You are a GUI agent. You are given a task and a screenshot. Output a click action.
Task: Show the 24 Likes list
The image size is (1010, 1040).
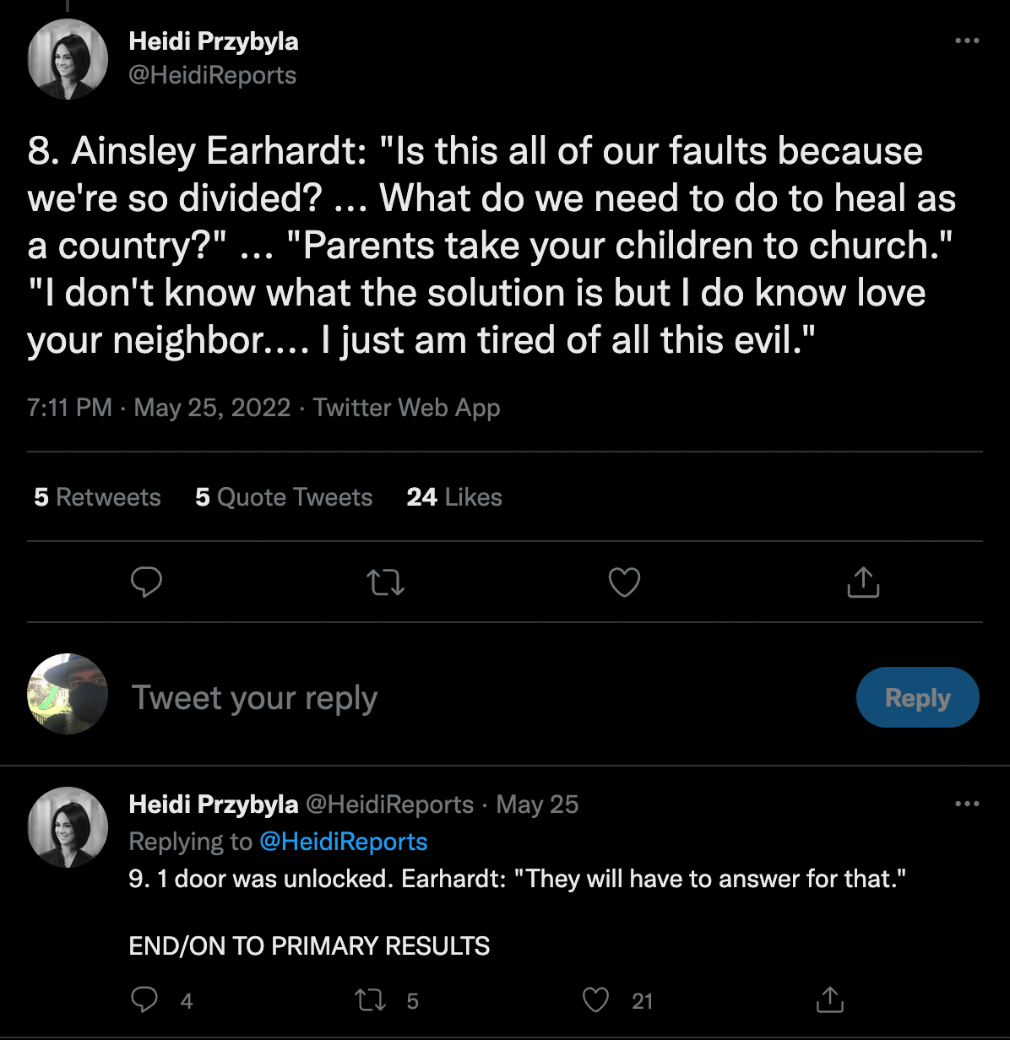pyautogui.click(x=454, y=497)
